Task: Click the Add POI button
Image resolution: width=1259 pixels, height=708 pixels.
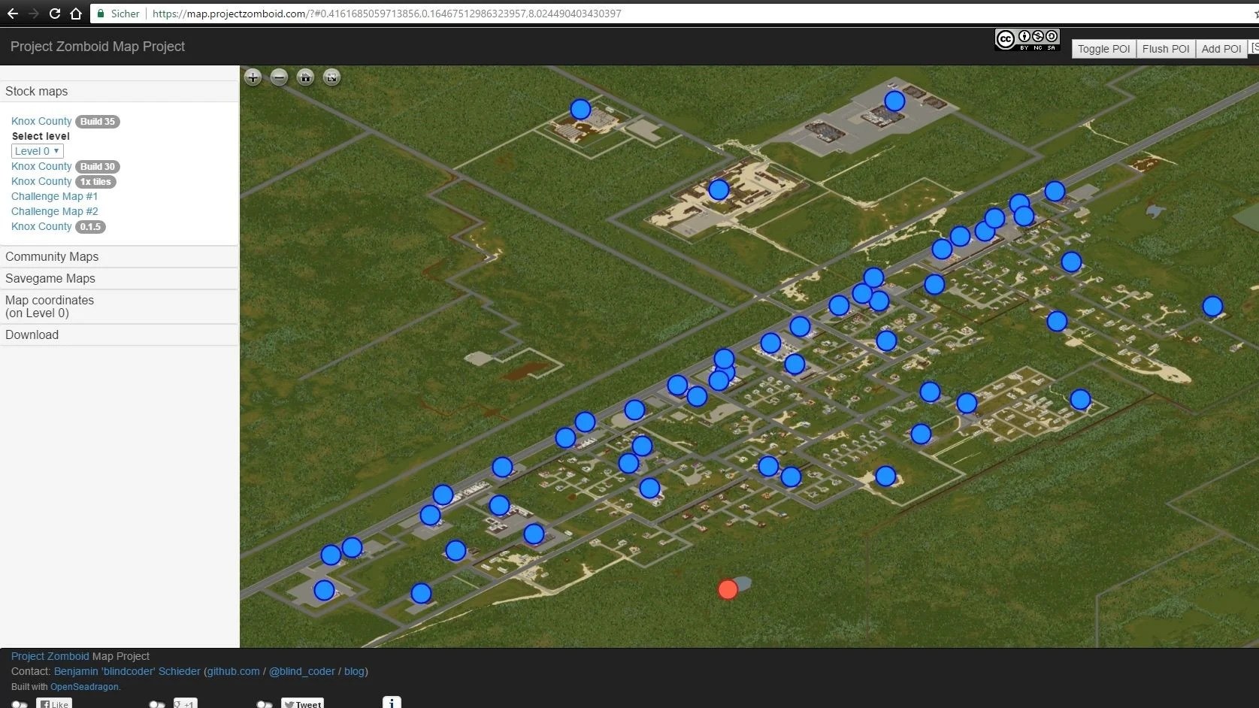Action: tap(1221, 48)
